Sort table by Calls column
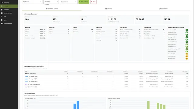Screen dimensions: 194x109 (x=66, y=71)
